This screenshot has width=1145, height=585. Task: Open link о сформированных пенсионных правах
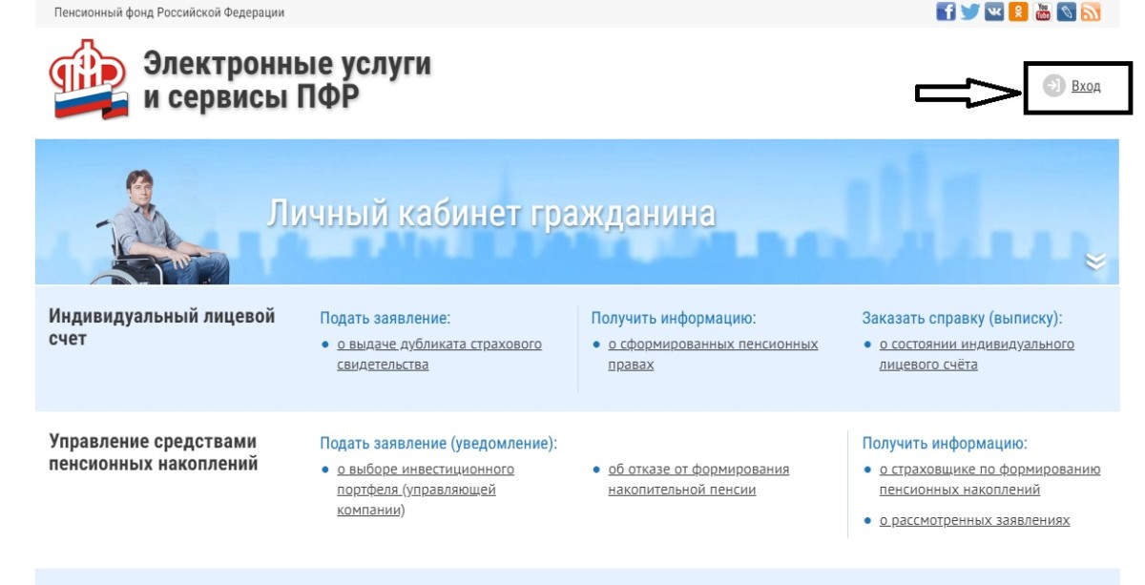coord(713,354)
